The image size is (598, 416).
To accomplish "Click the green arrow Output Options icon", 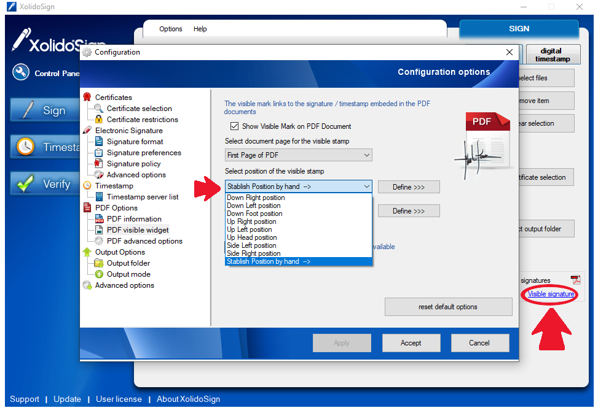I will click(87, 252).
